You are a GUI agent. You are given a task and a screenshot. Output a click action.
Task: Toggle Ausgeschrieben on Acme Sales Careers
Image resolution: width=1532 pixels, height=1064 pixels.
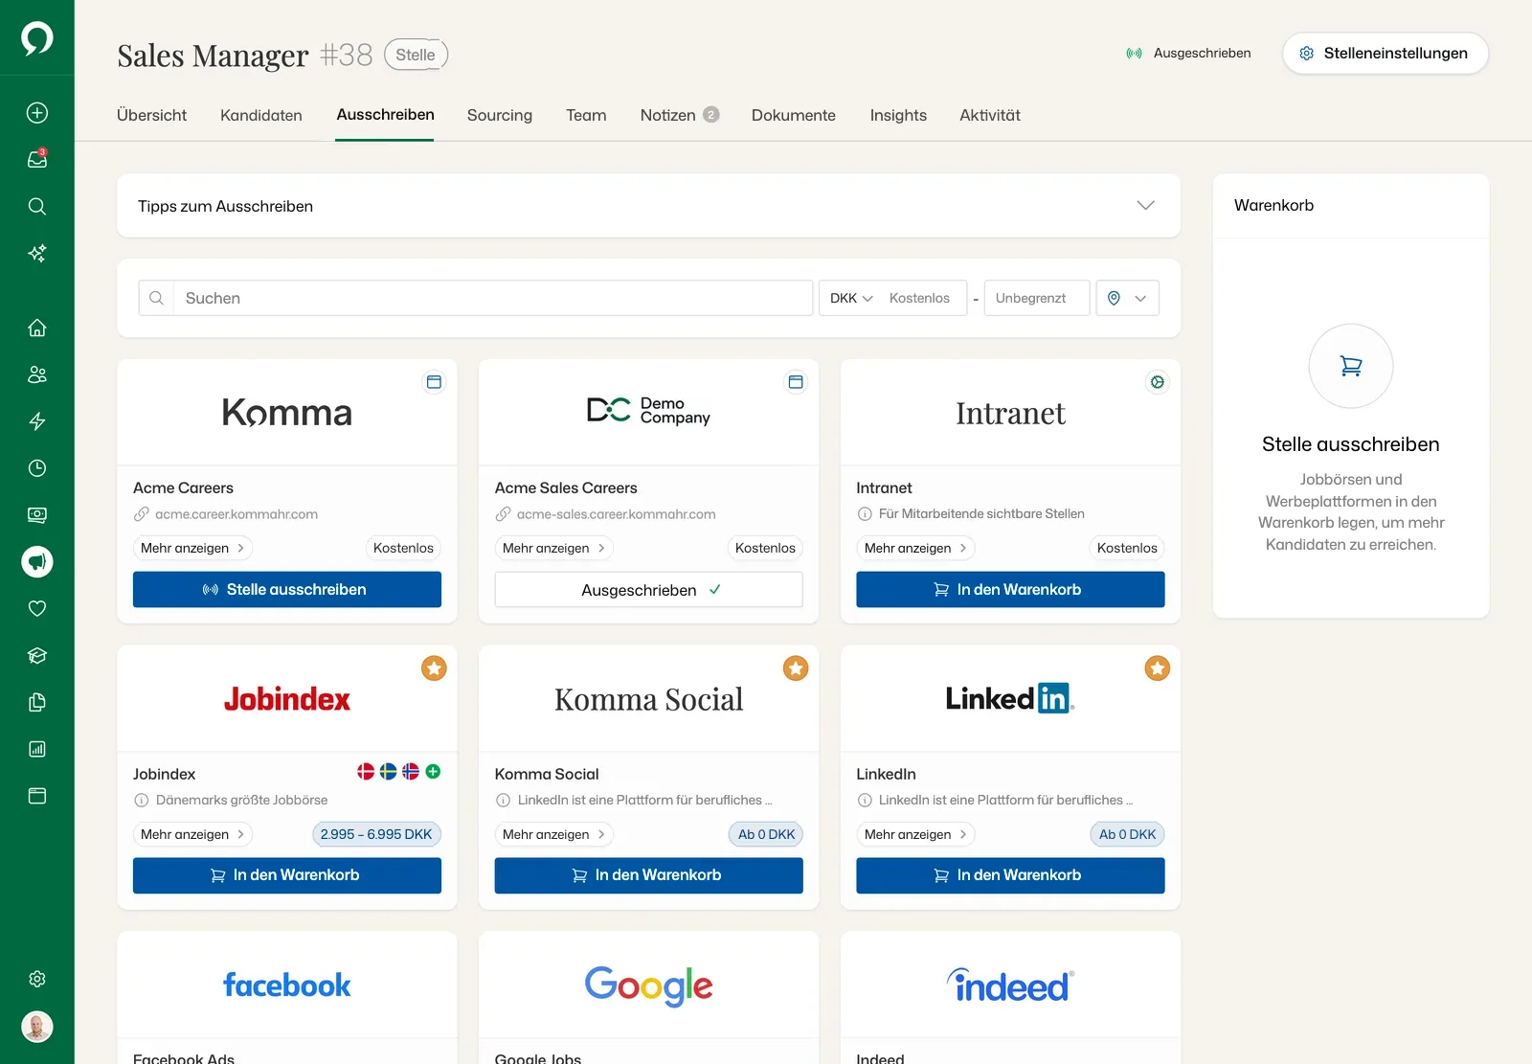pyautogui.click(x=648, y=590)
